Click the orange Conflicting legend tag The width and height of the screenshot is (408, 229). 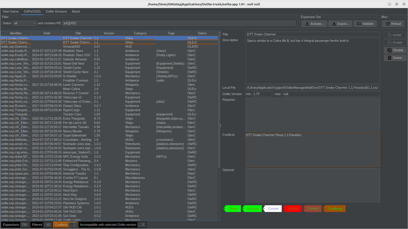click(x=334, y=209)
